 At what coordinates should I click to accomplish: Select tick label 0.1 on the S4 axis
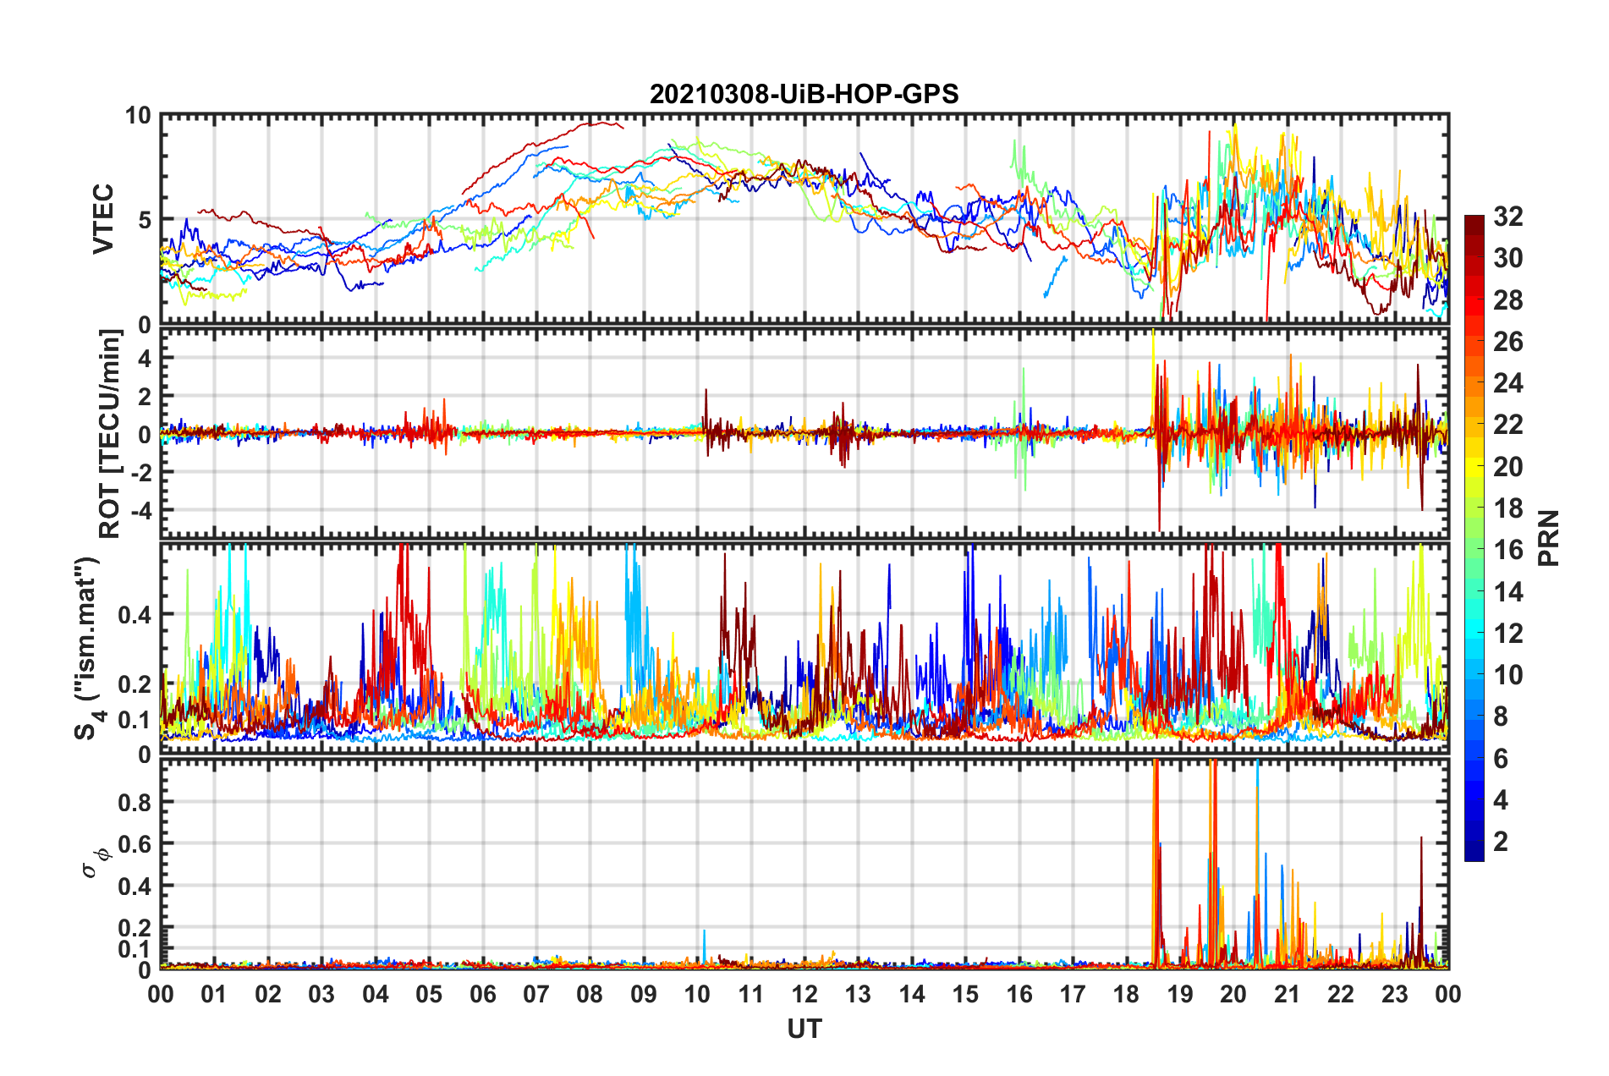click(135, 720)
